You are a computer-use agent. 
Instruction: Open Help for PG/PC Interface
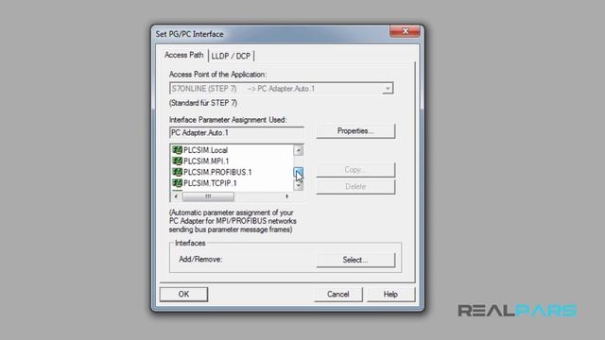pyautogui.click(x=390, y=295)
